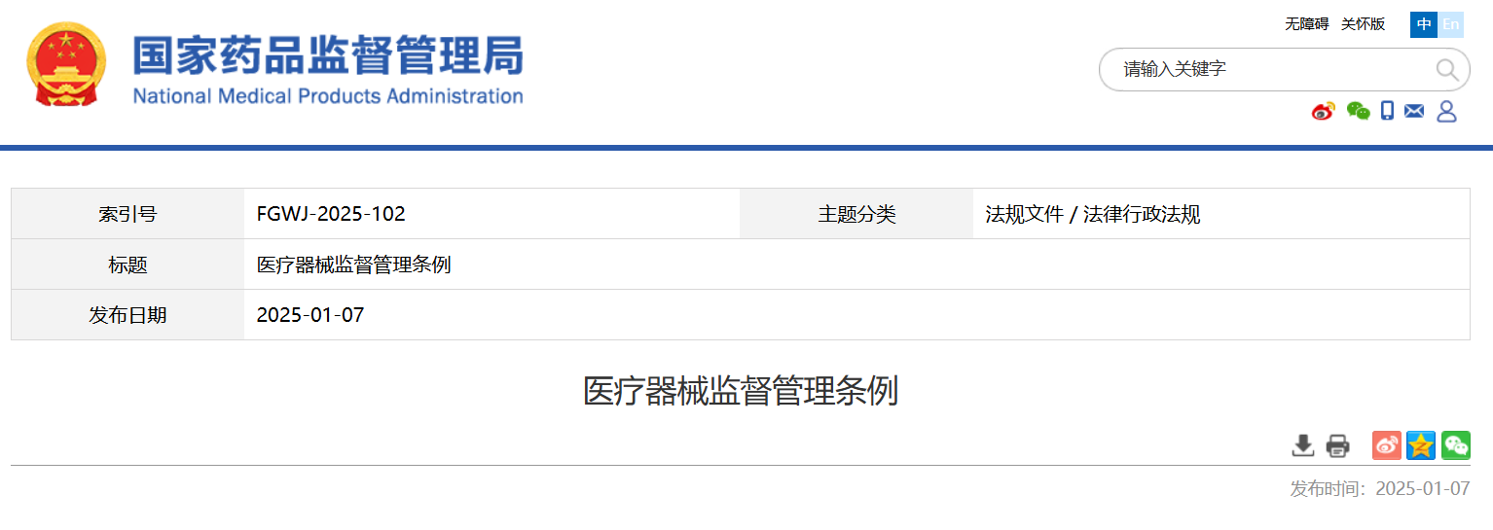
Task: Switch language to En (English)
Action: [1450, 24]
